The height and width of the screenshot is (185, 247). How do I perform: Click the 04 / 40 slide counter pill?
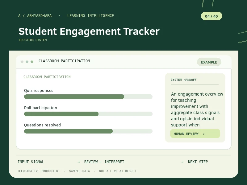211,16
